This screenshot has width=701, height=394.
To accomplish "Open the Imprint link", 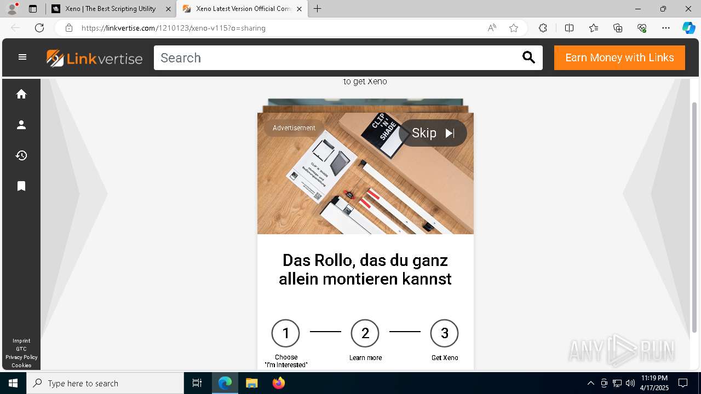I will 21,341.
